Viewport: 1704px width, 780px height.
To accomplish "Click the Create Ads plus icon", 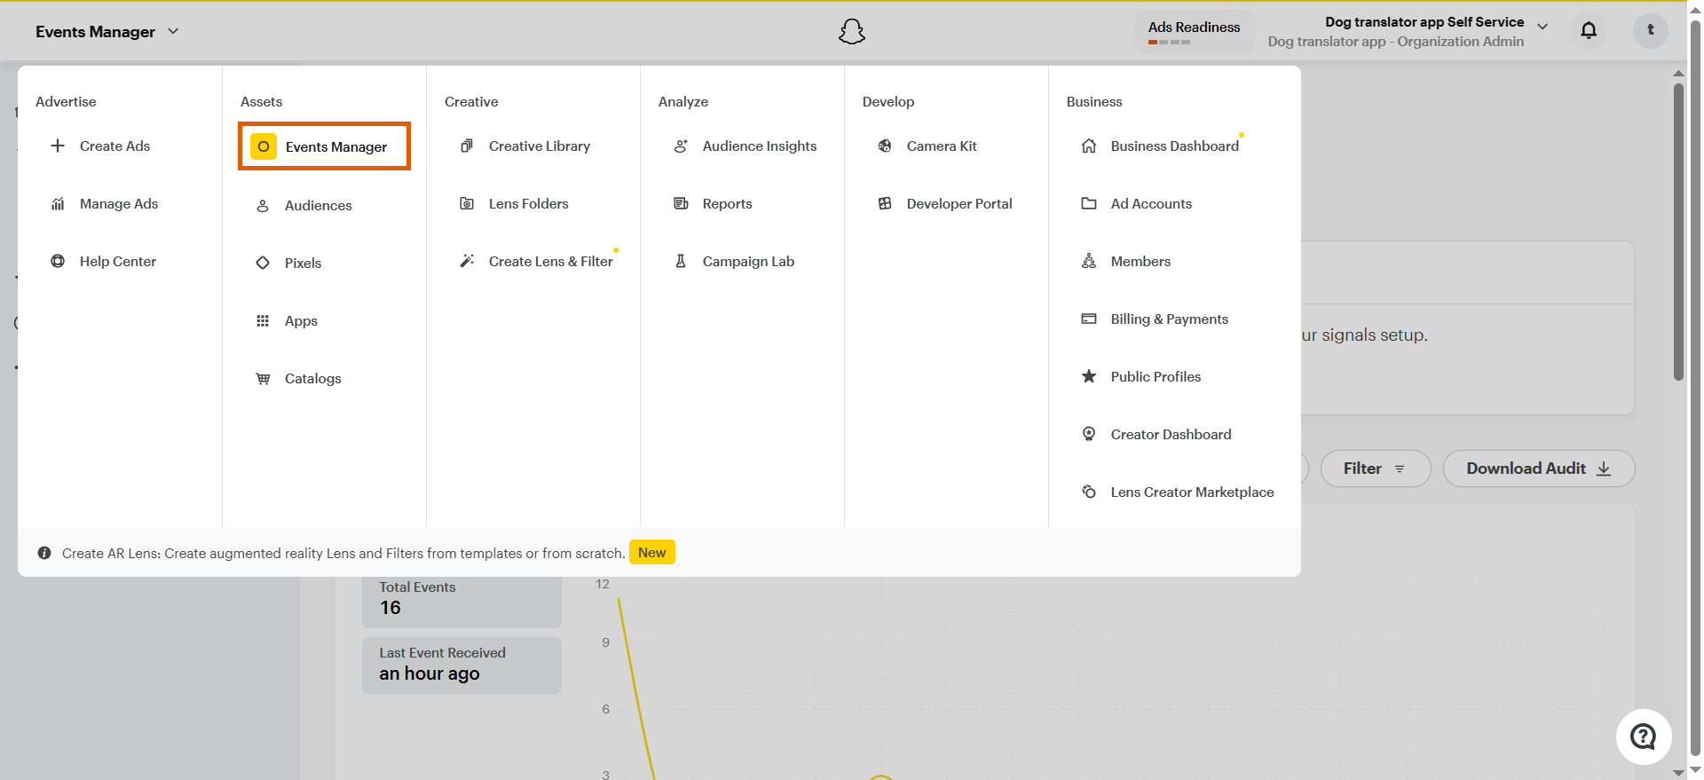I will tap(58, 146).
